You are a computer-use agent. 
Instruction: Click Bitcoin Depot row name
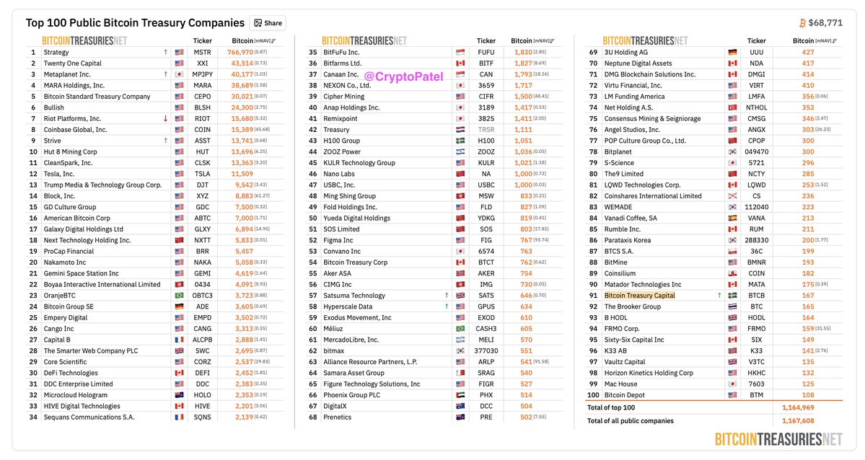(625, 395)
